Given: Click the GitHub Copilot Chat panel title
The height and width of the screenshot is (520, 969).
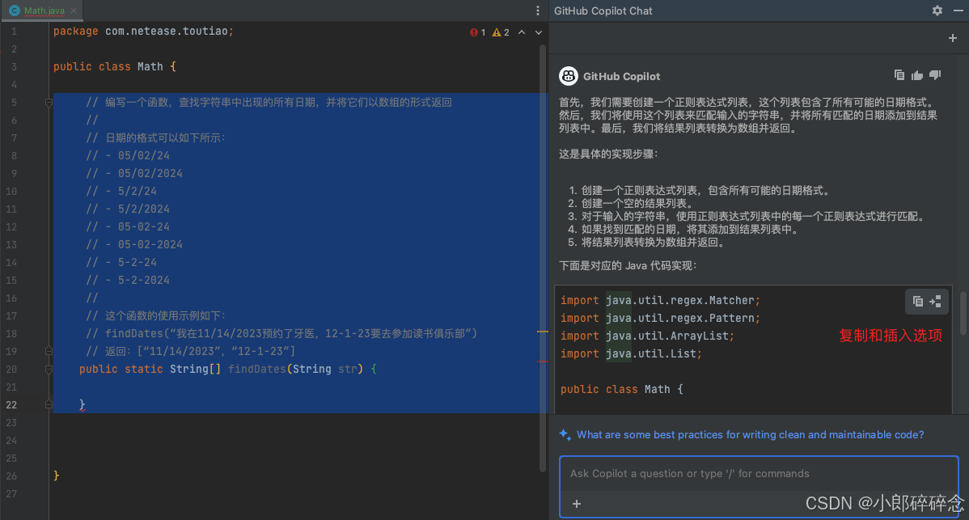Looking at the screenshot, I should click(x=603, y=11).
